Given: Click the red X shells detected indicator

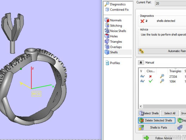Looking at the screenshot, I should 142,21.
